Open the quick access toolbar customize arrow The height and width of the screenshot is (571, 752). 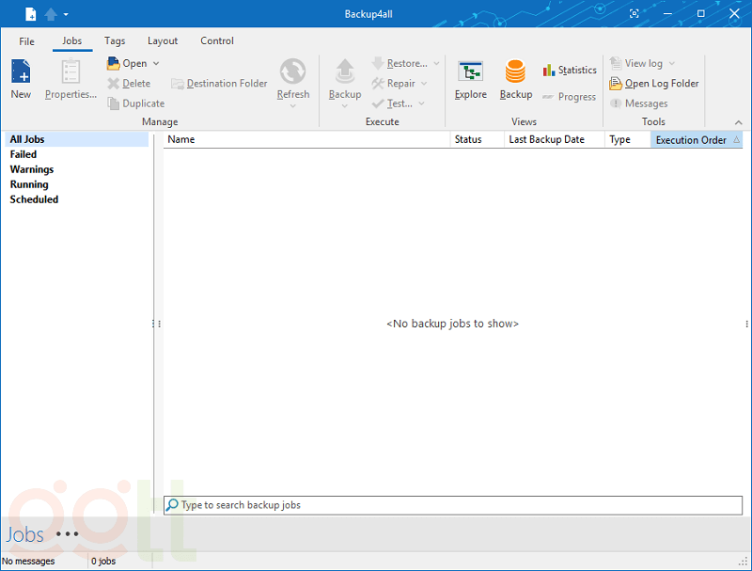[x=66, y=15]
